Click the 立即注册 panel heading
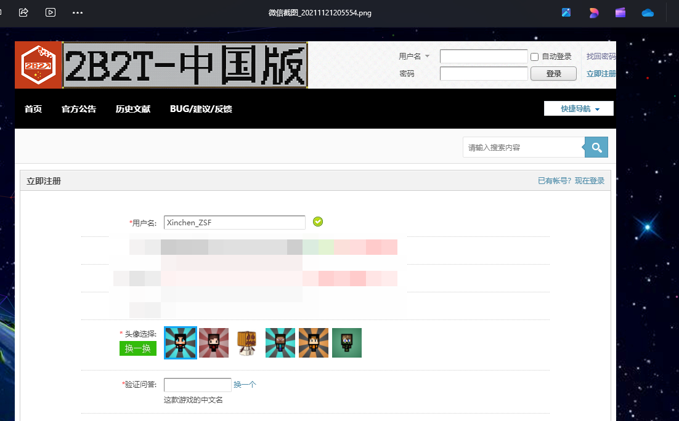Viewport: 679px width, 421px height. point(44,181)
